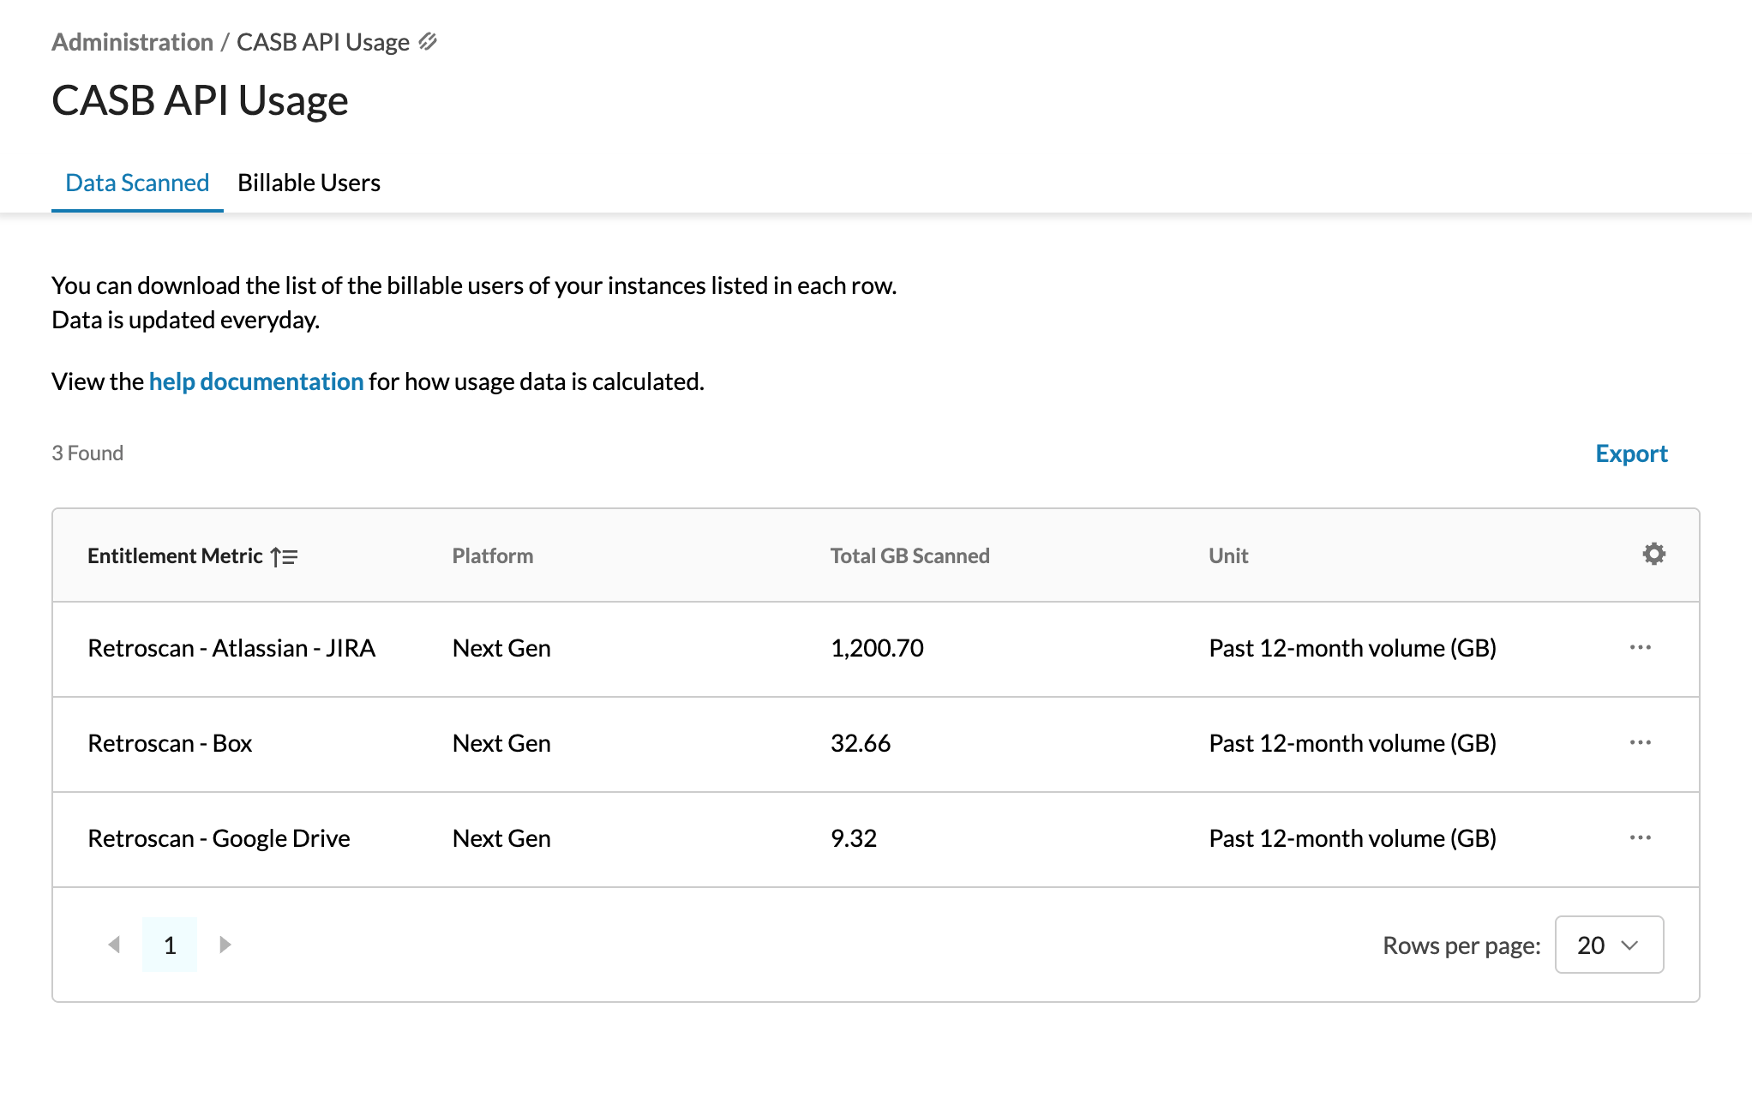The width and height of the screenshot is (1752, 1104).
Task: Export the usage data
Action: pyautogui.click(x=1630, y=453)
